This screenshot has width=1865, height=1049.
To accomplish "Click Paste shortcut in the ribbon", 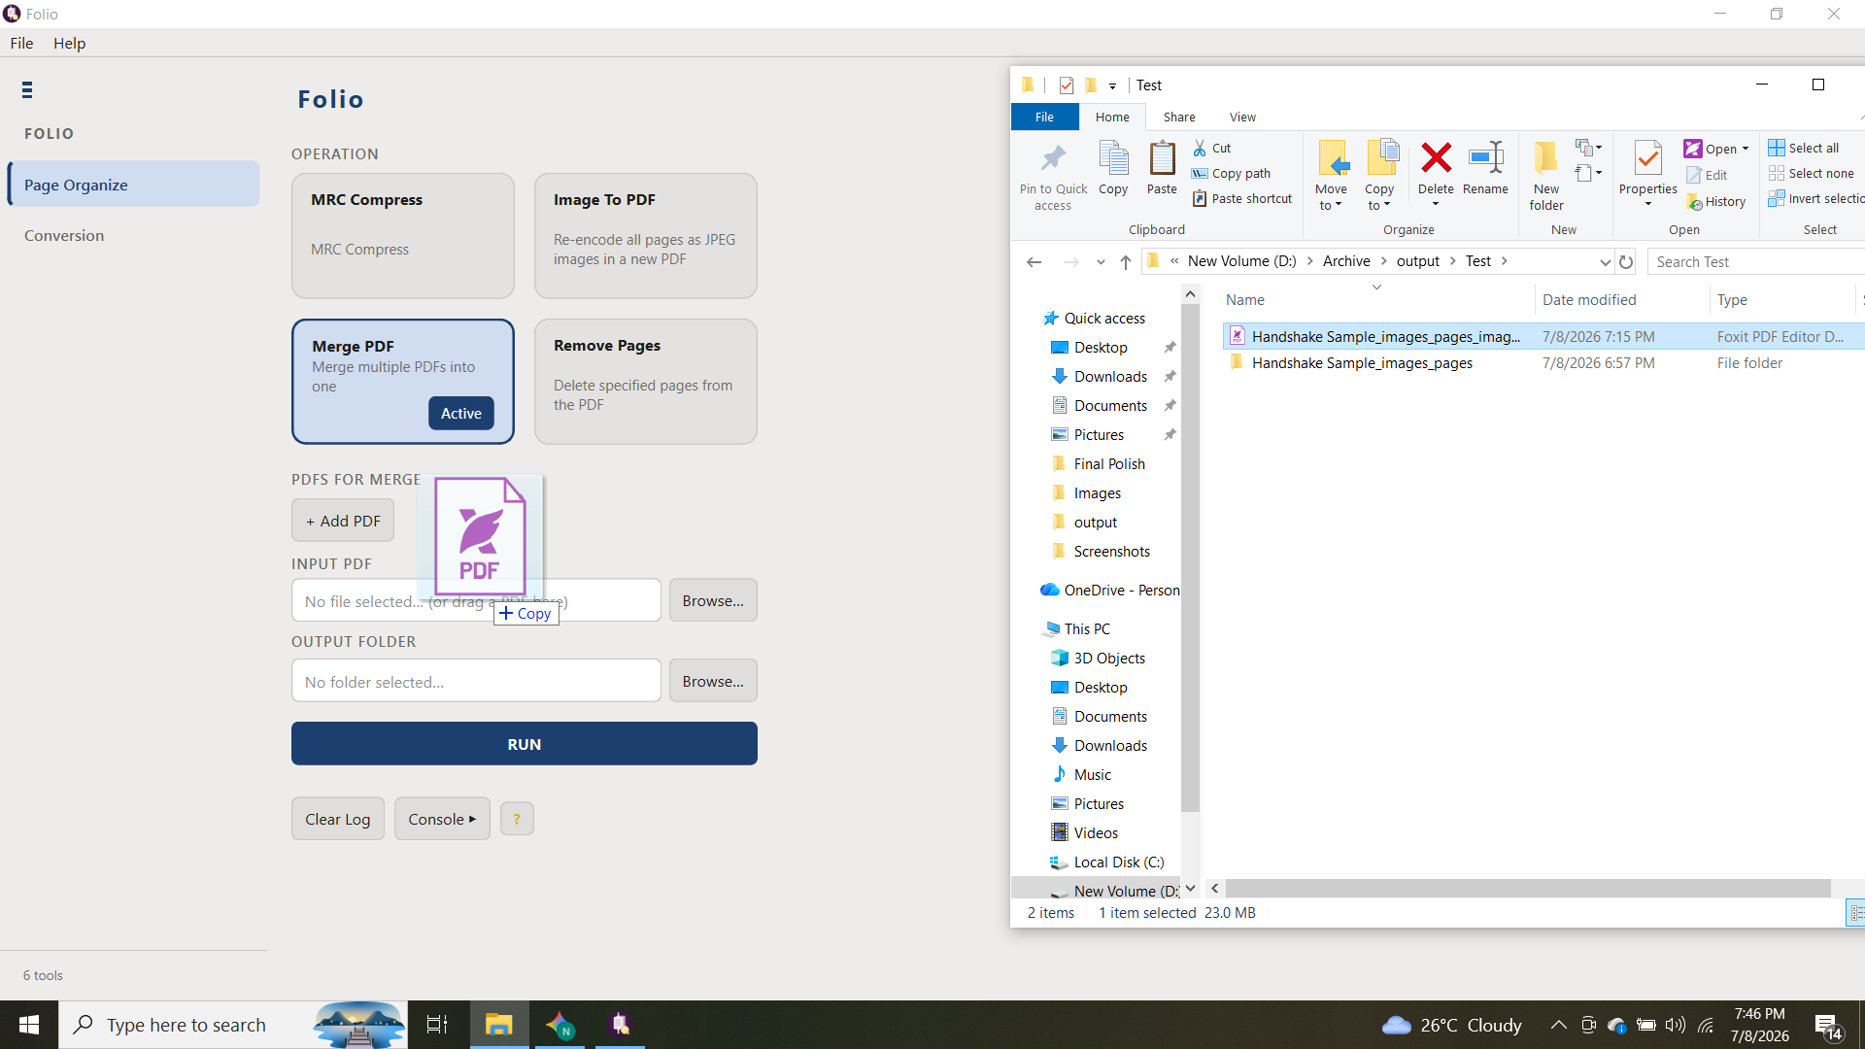I will 1242,198.
